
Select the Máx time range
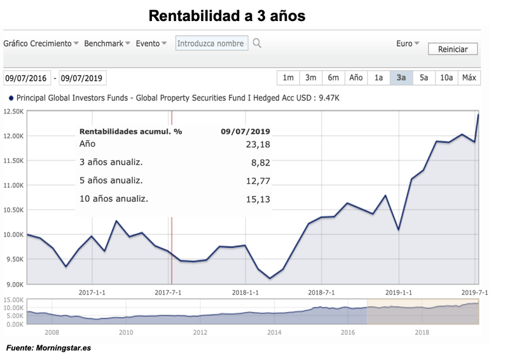point(469,78)
